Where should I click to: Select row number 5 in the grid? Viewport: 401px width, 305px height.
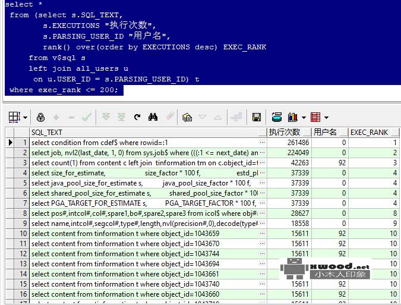(22, 183)
